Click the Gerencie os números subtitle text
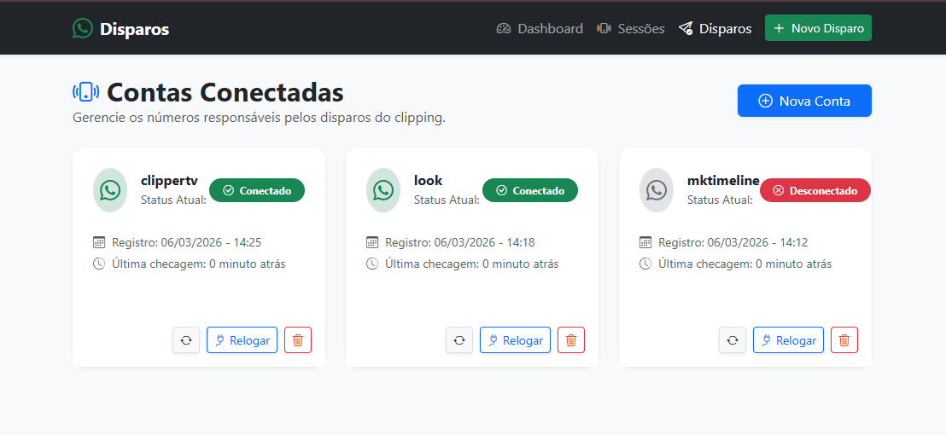The image size is (946, 435). point(259,118)
